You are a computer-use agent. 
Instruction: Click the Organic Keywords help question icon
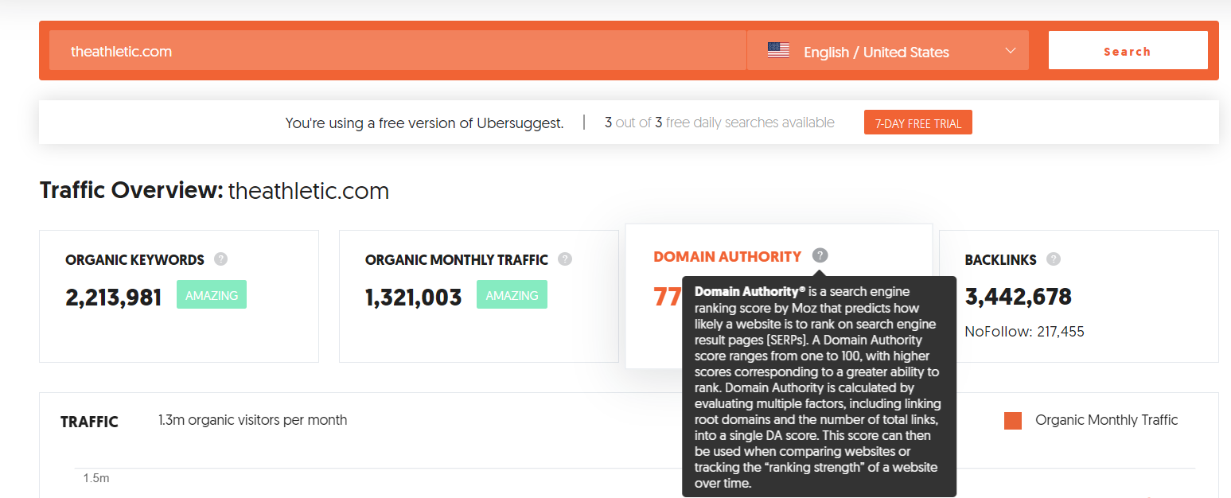(221, 259)
